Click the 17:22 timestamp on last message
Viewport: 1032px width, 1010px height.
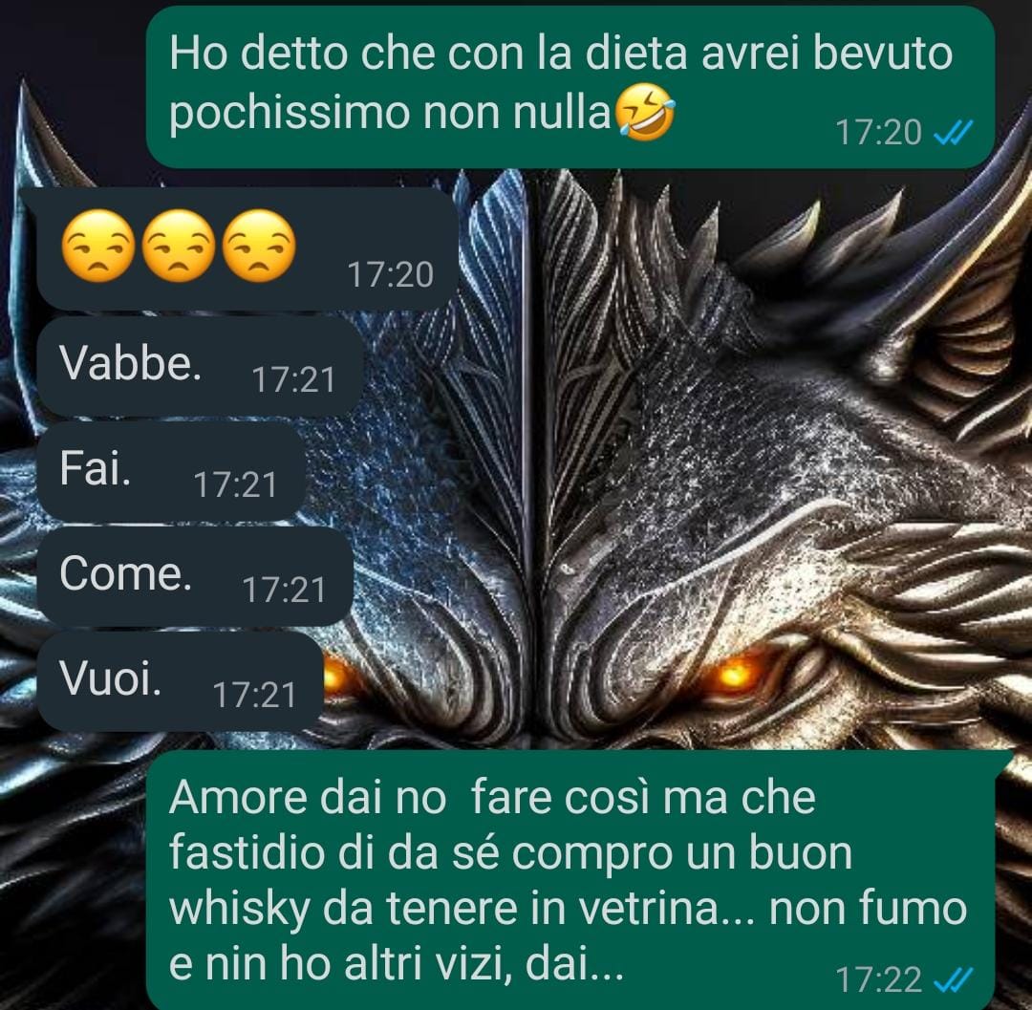pos(879,980)
